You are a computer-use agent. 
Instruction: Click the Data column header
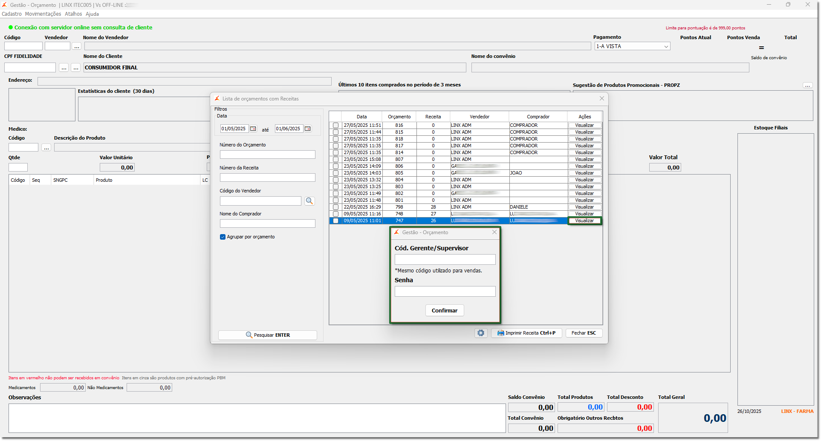pos(362,117)
